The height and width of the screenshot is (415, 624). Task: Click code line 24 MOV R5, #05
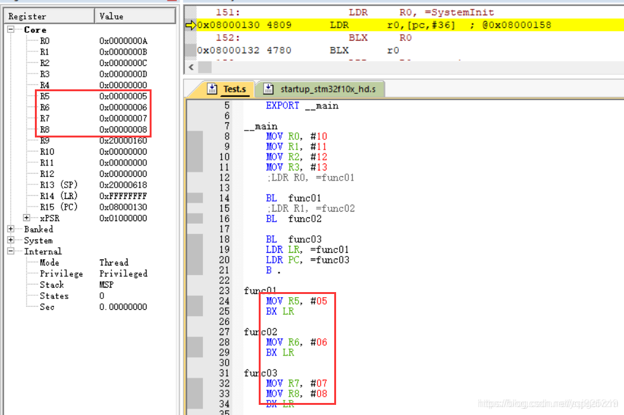(x=297, y=301)
